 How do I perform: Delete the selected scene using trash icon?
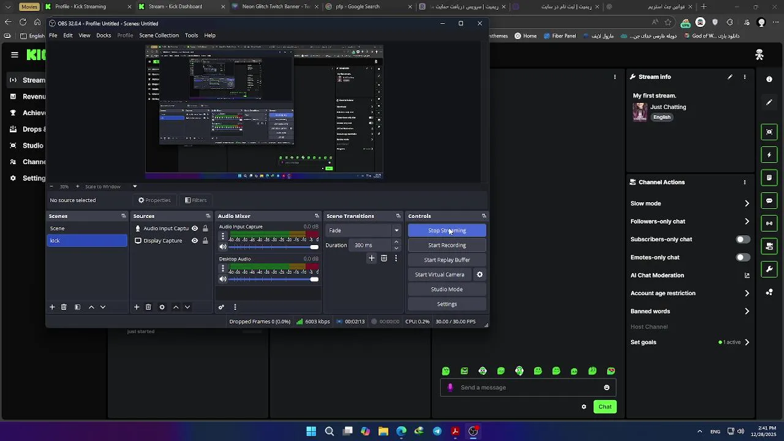64,307
